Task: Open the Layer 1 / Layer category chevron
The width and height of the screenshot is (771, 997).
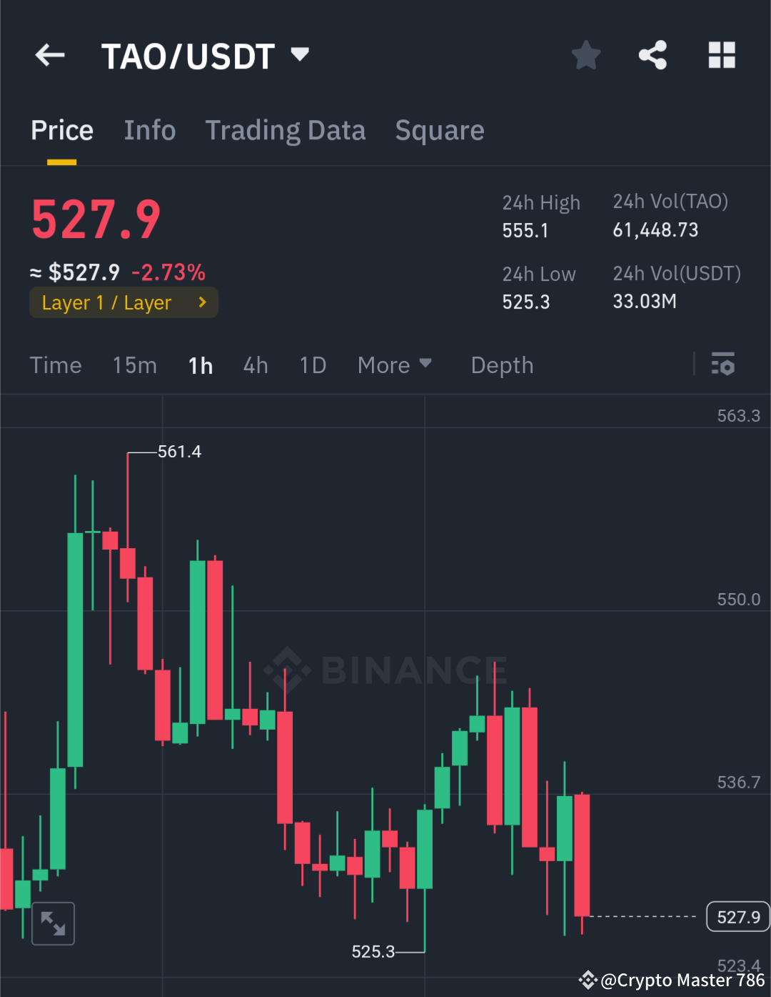Action: pos(202,302)
